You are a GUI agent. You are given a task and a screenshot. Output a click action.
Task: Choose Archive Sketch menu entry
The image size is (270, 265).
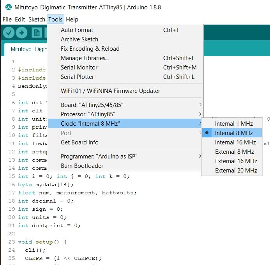point(125,39)
